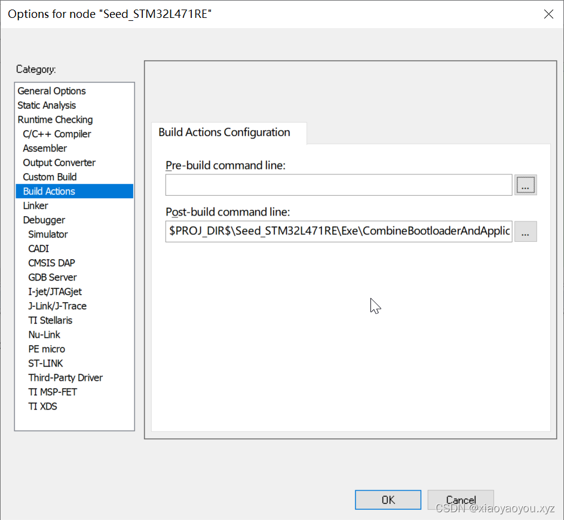Open the GDB Server settings

(x=52, y=277)
